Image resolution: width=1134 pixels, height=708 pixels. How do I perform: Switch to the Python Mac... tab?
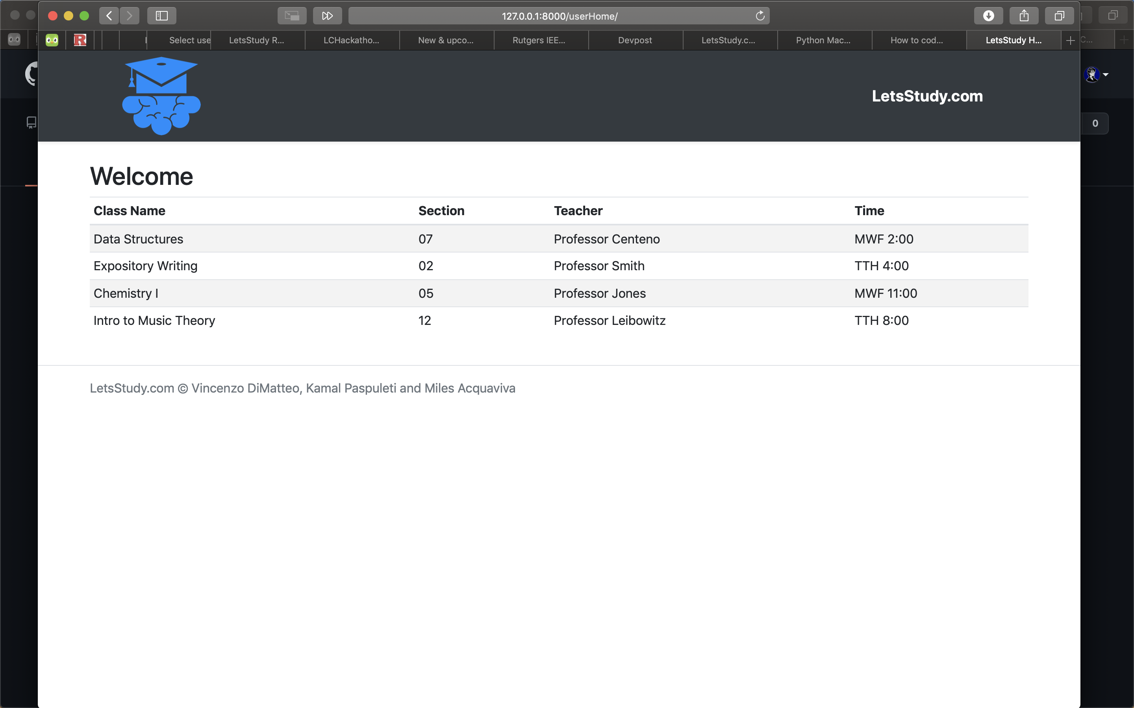(x=823, y=40)
